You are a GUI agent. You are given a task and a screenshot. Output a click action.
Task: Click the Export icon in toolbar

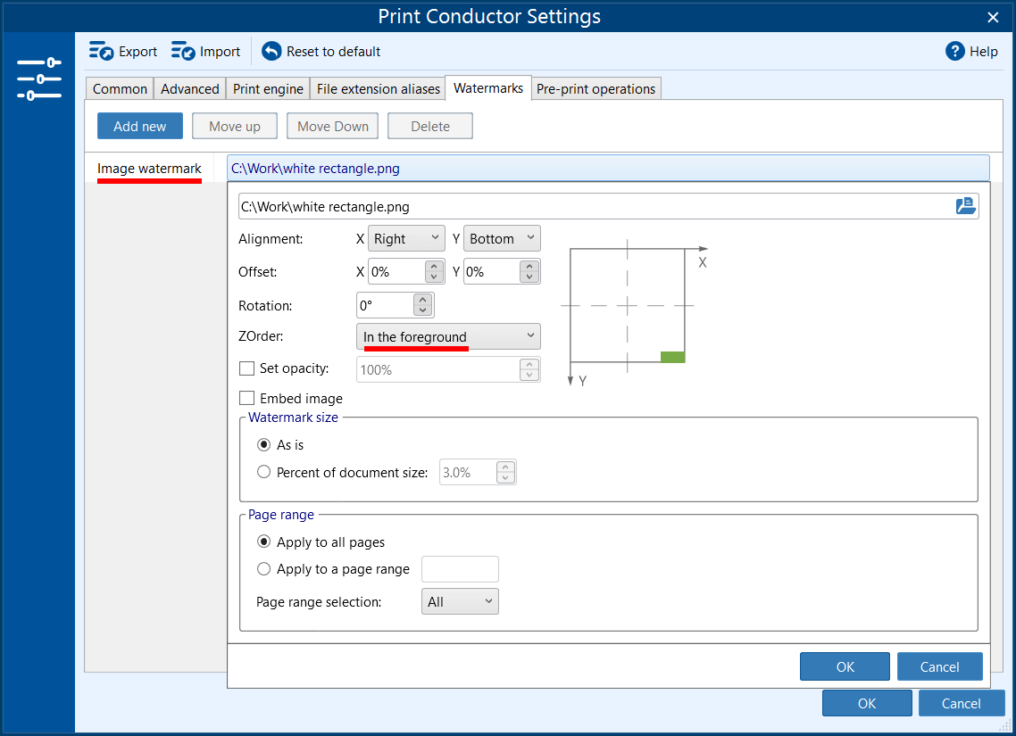pyautogui.click(x=101, y=51)
